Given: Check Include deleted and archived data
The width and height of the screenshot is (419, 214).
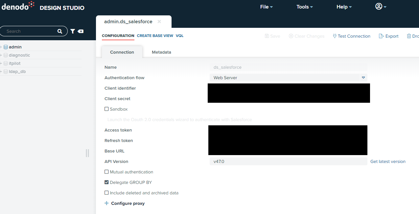Looking at the screenshot, I should coord(106,193).
